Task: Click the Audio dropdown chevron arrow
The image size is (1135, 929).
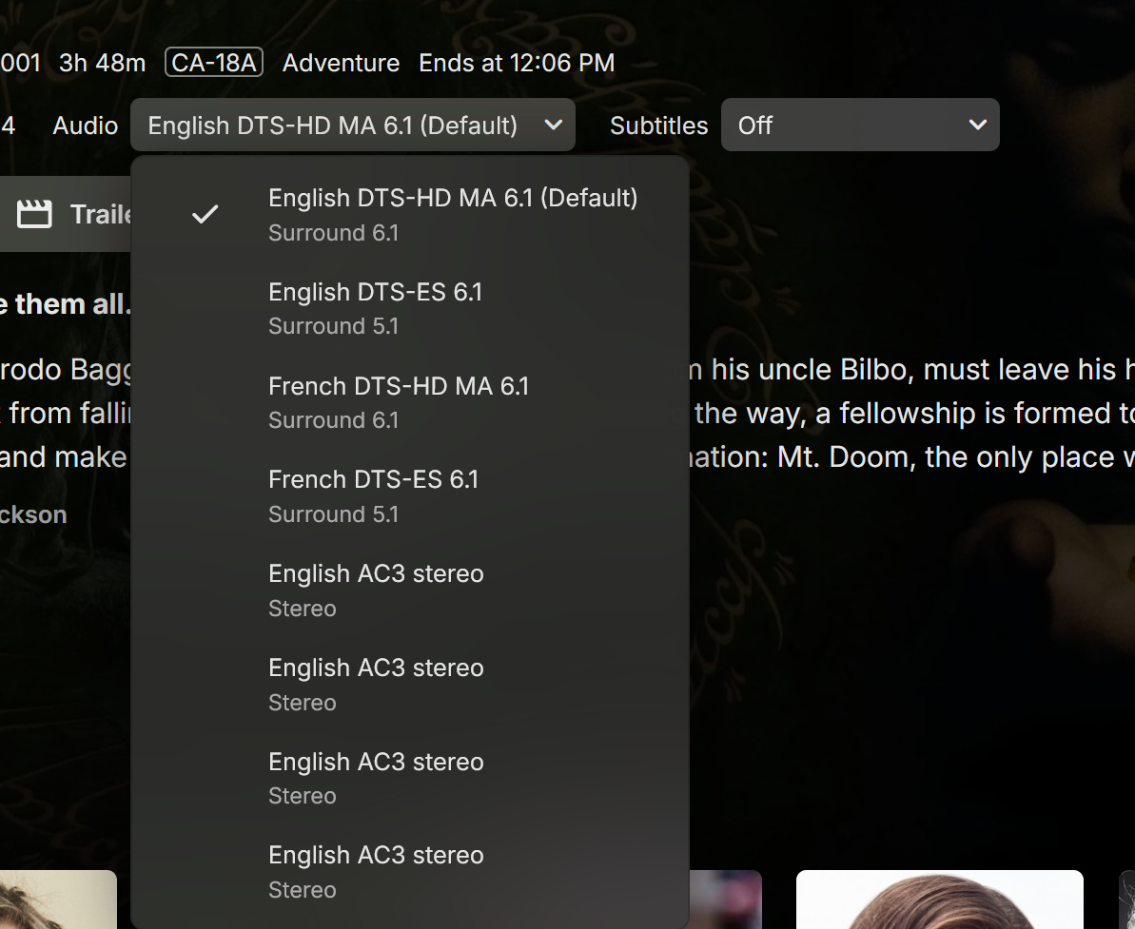Action: [x=554, y=126]
